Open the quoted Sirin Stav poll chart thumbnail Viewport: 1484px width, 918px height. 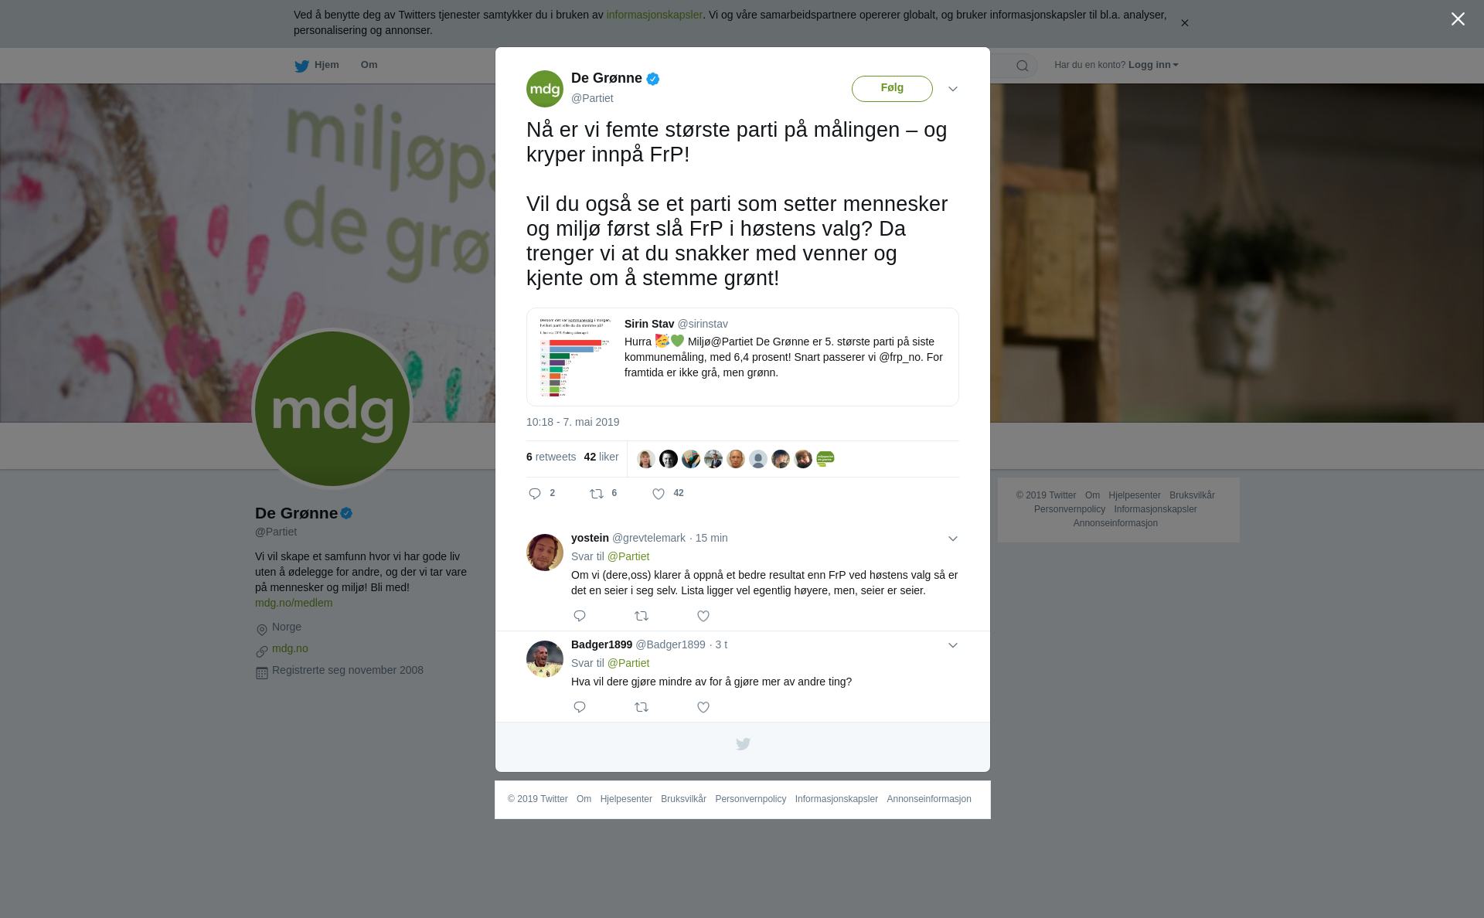point(575,357)
